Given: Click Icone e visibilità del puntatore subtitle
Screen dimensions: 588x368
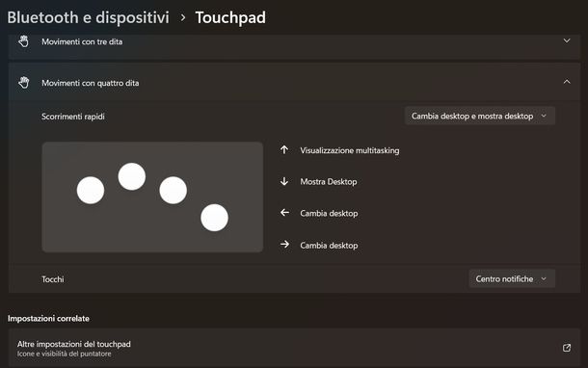Looking at the screenshot, I should click(x=65, y=354).
